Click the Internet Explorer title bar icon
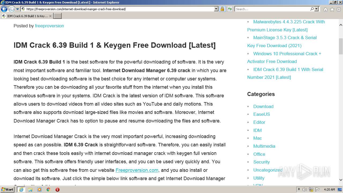This screenshot has width=343, height=193. coord(3,2)
